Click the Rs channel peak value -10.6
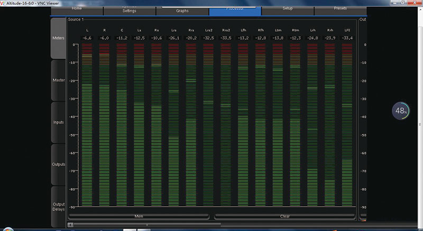Viewport: 423px width, 231px height. click(x=157, y=38)
